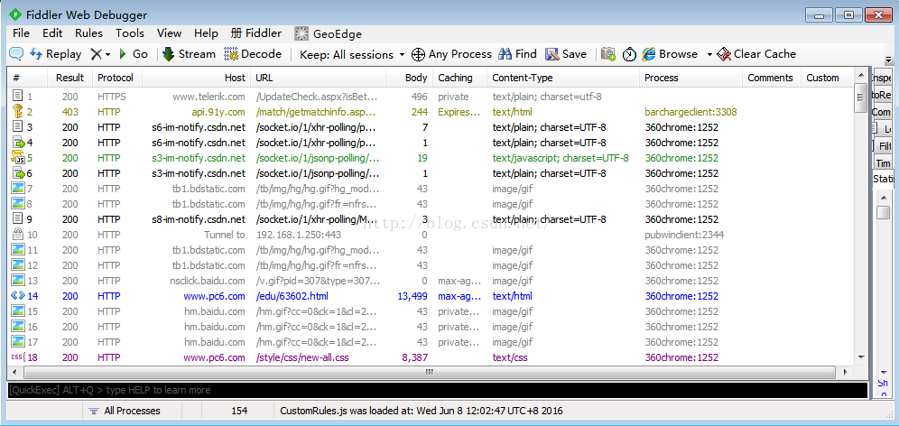Click the HTML icon of session 14
This screenshot has width=899, height=426.
tap(18, 296)
